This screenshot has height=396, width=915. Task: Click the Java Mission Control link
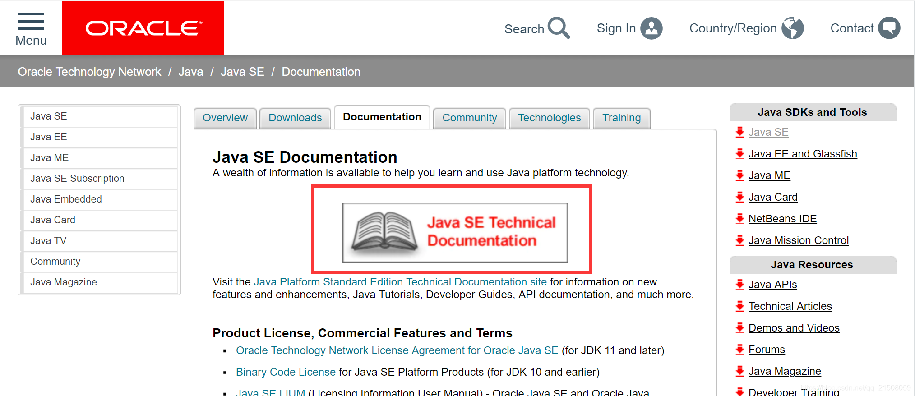tap(799, 240)
